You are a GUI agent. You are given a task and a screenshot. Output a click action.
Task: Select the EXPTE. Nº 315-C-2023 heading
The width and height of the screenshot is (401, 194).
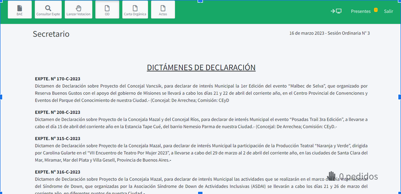pyautogui.click(x=58, y=138)
